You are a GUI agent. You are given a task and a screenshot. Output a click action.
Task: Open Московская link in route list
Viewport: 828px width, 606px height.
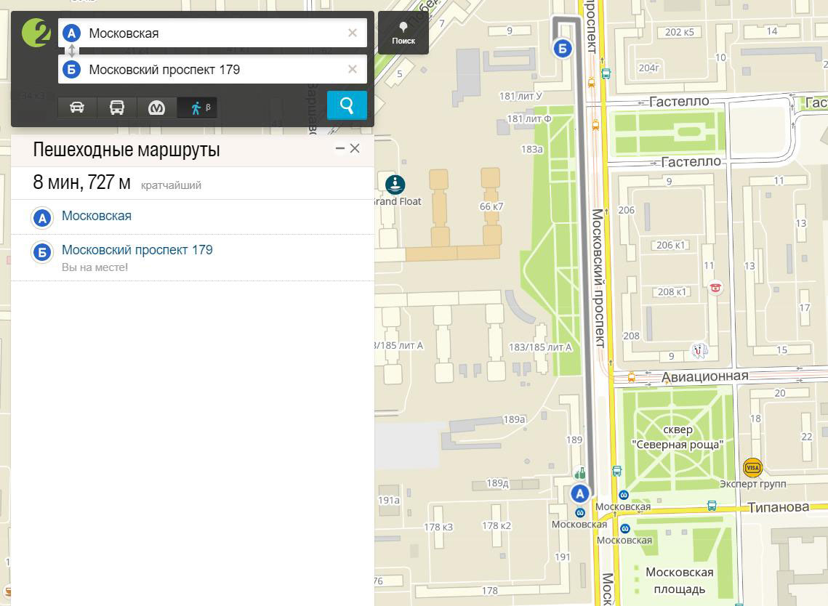tap(97, 216)
